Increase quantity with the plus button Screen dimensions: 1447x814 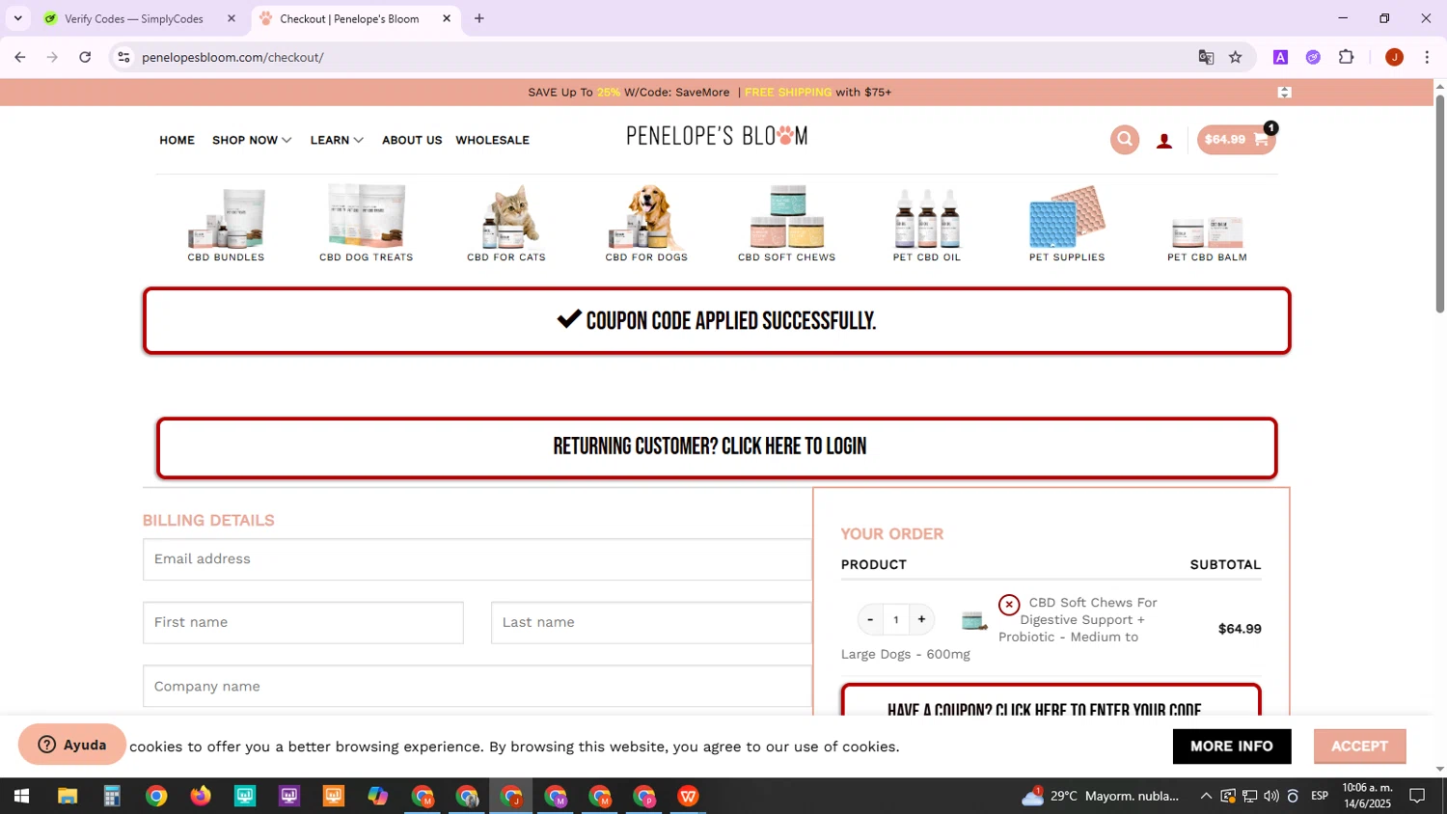[921, 620]
